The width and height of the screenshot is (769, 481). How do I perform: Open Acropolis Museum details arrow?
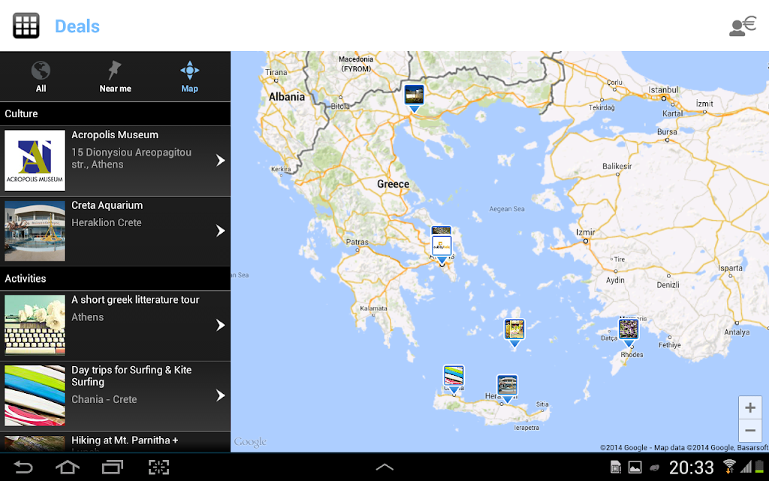tap(221, 161)
